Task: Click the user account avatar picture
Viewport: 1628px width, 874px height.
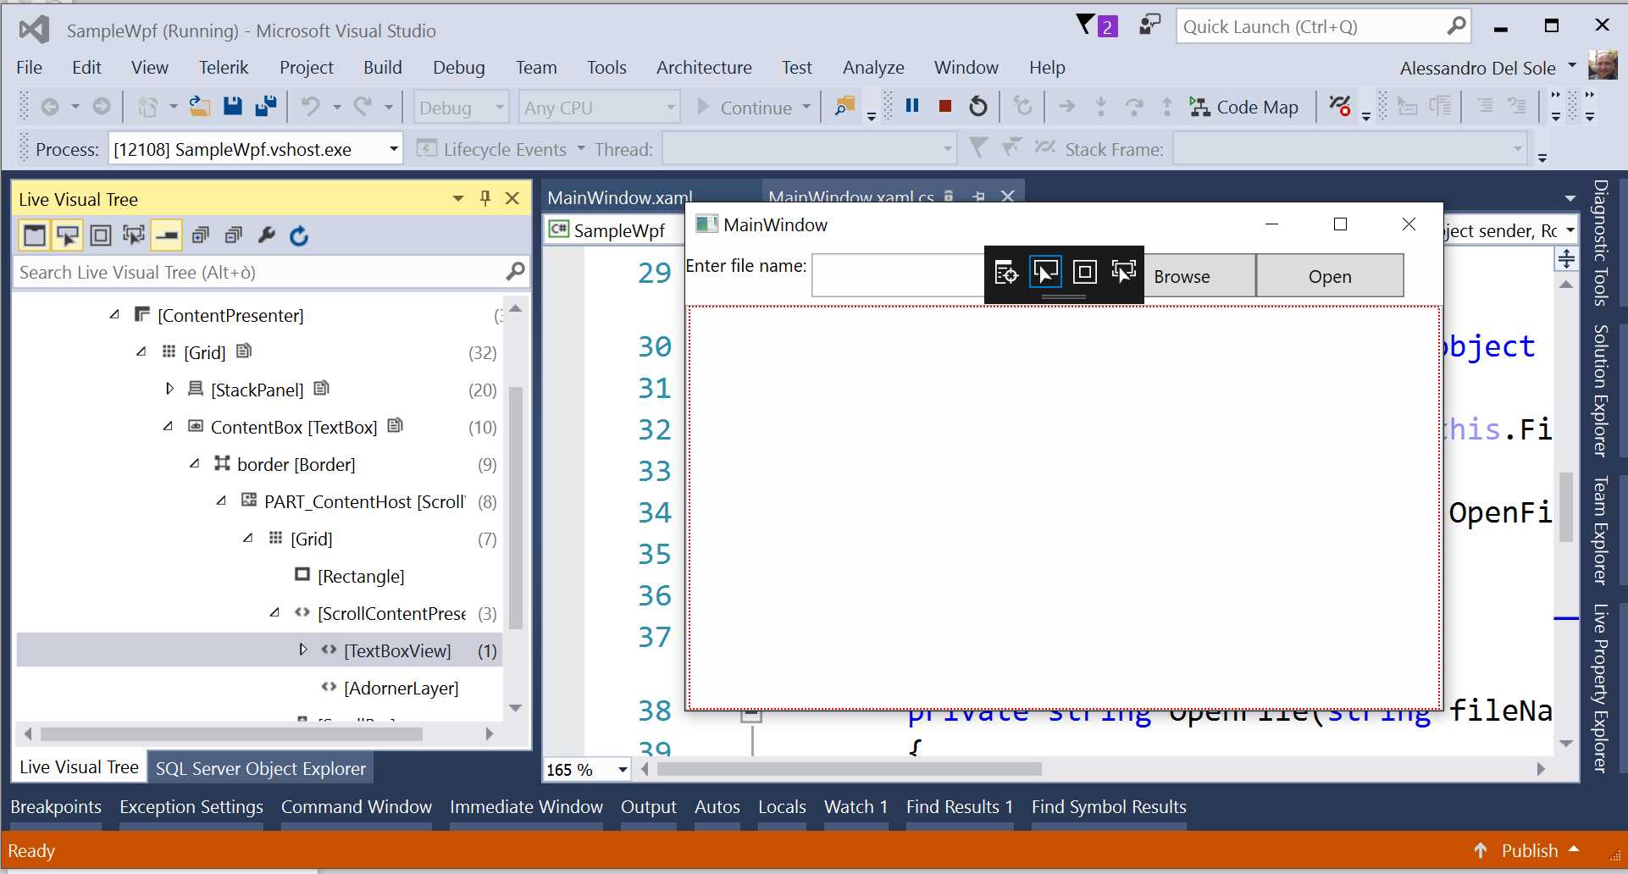Action: (x=1603, y=66)
